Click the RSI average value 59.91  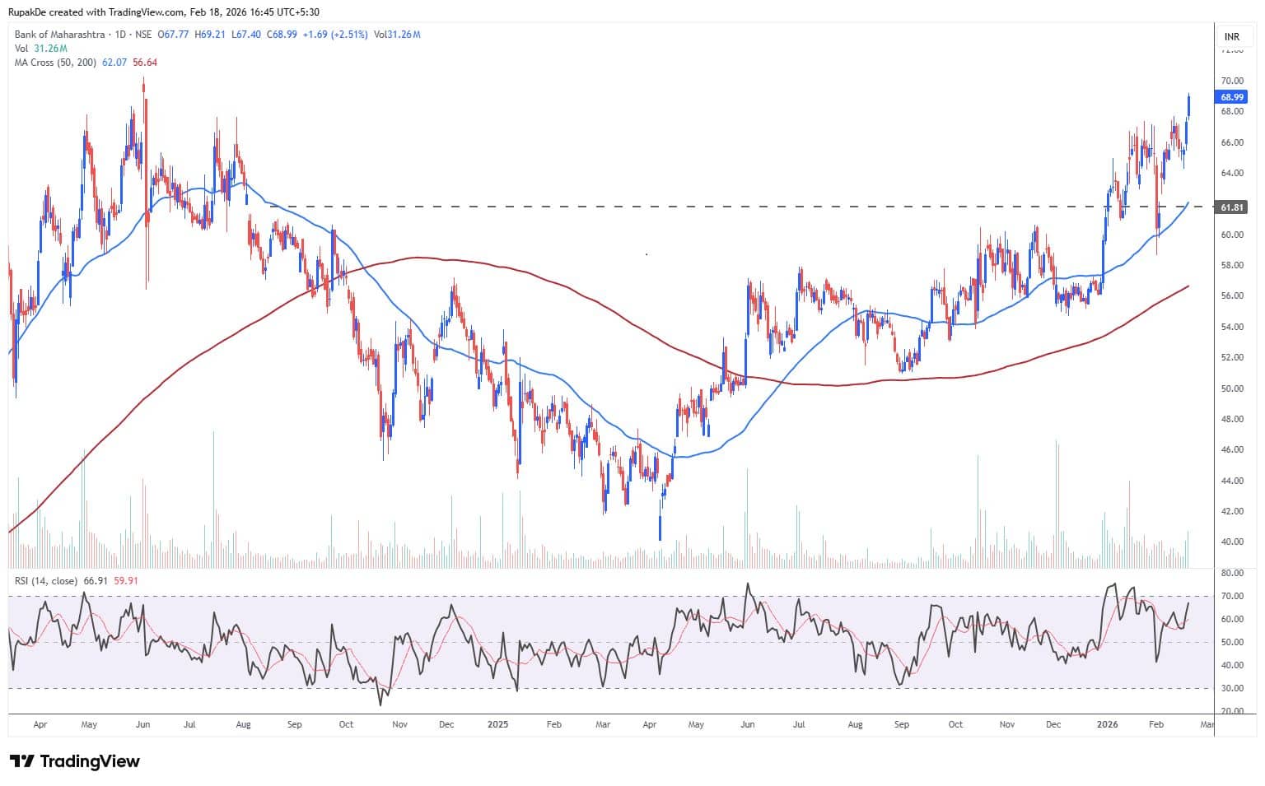(126, 581)
